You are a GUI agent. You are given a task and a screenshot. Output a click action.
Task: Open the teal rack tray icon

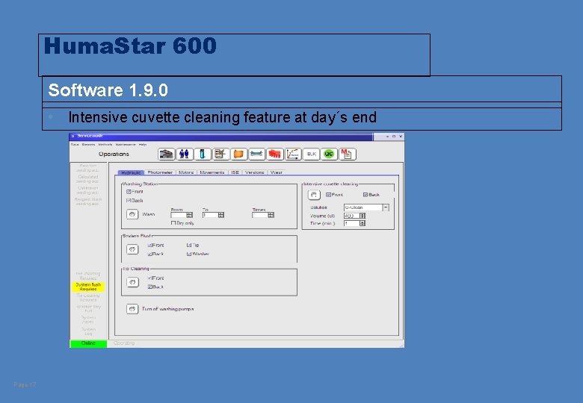256,154
